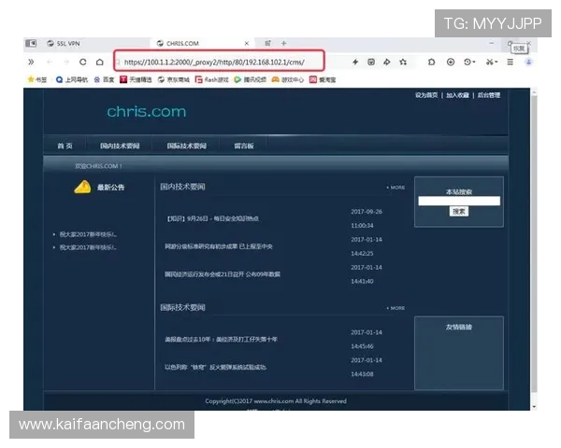The image size is (561, 448).
Task: Click the 2017-09-26 date text
Action: 367,212
